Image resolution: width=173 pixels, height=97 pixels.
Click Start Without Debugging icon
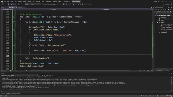(58, 4)
